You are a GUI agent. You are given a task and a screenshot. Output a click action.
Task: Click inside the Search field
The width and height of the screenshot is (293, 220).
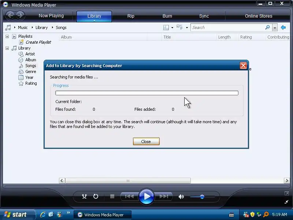(x=227, y=27)
